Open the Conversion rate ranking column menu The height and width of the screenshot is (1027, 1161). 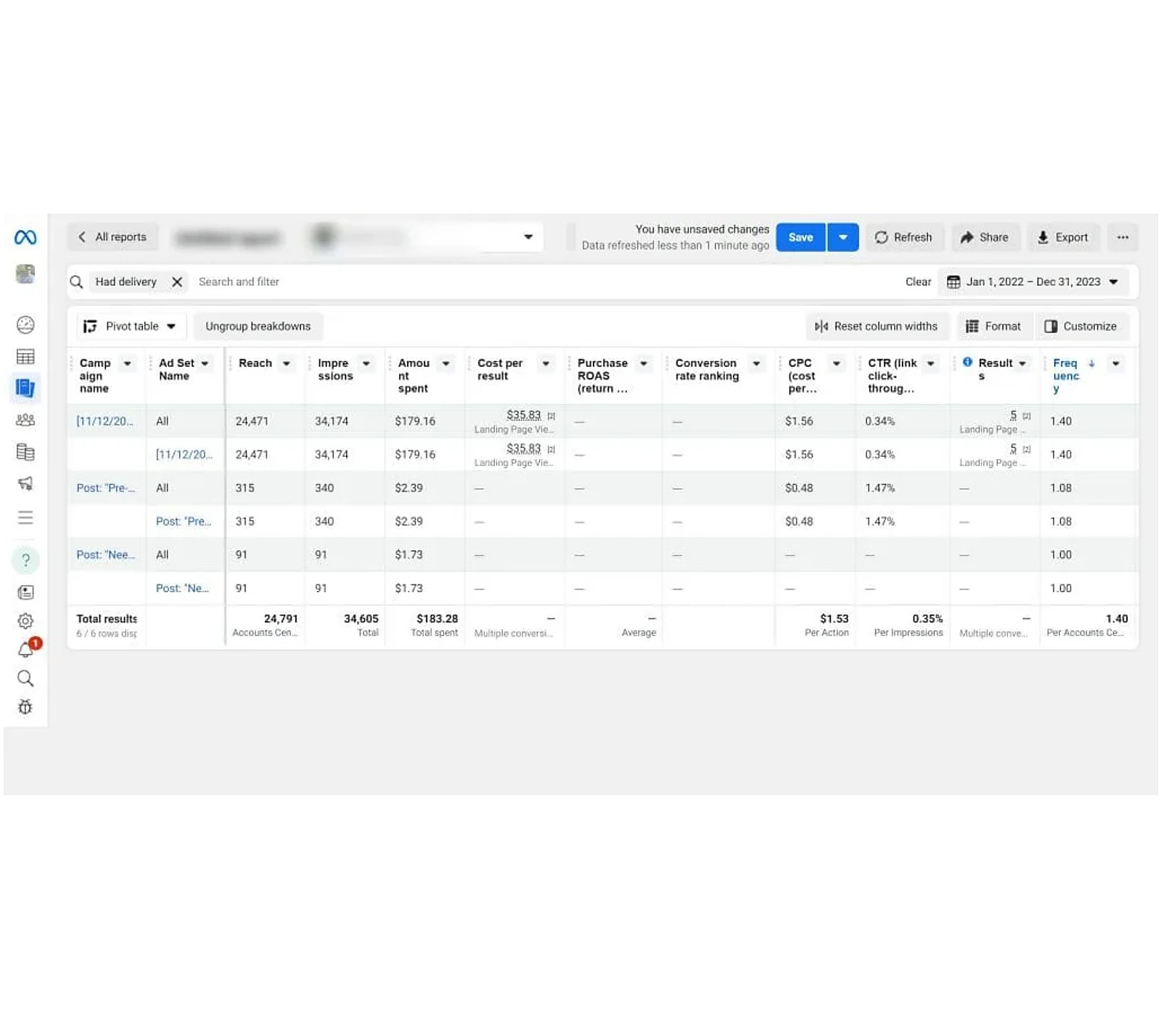click(x=756, y=363)
